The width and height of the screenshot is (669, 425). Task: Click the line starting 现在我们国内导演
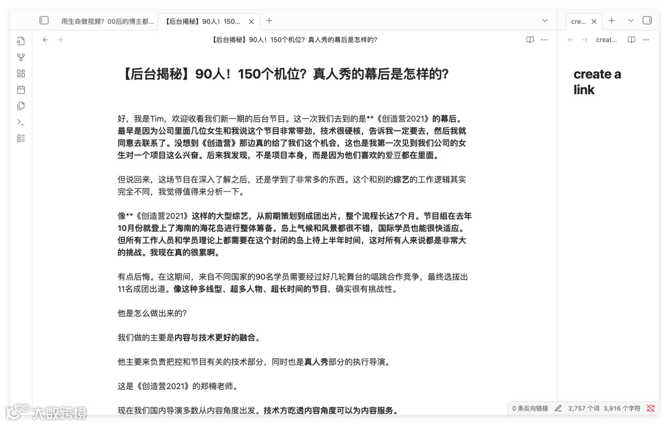coord(258,411)
